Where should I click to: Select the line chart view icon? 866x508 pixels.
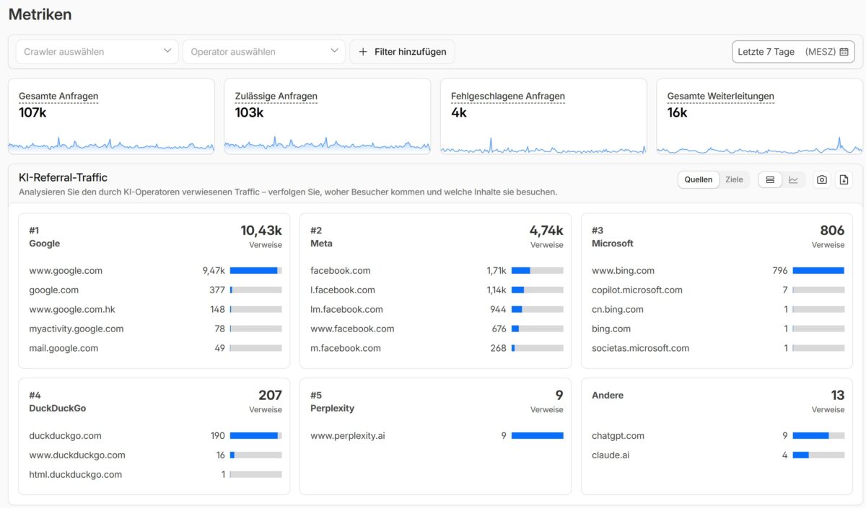(x=794, y=179)
